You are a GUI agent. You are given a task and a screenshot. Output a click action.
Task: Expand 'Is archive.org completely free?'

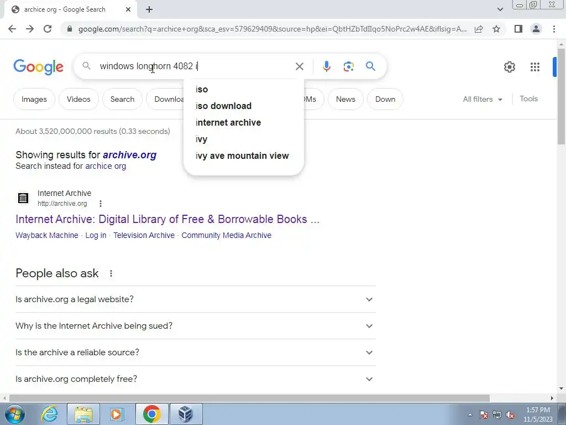click(x=195, y=379)
